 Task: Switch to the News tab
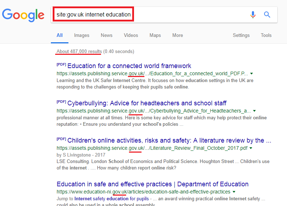[106, 35]
